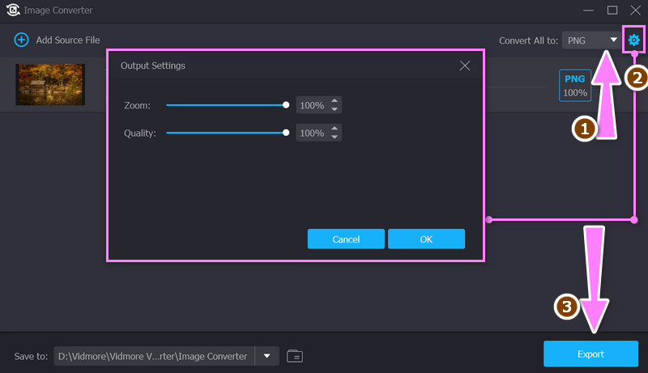The height and width of the screenshot is (373, 648).
Task: Open output settings gear icon
Action: click(x=633, y=40)
